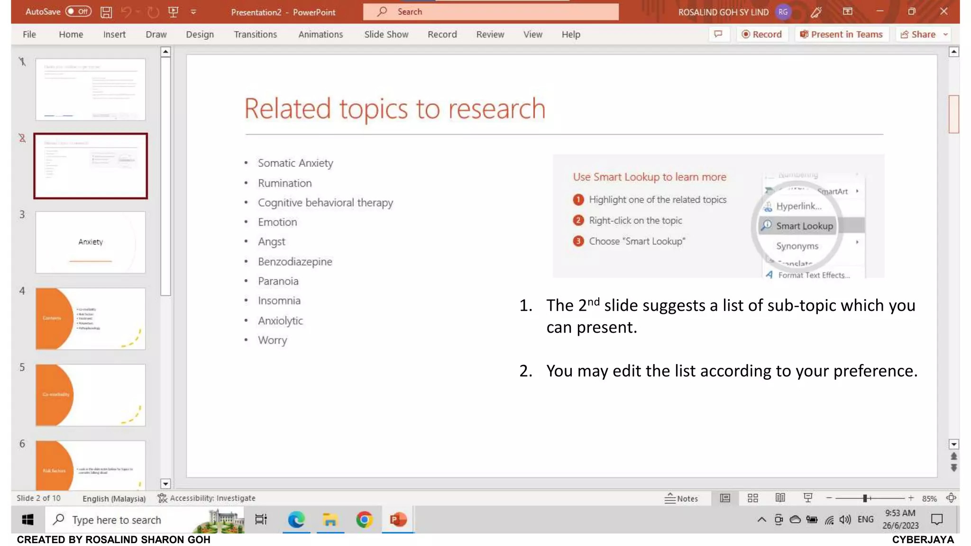Image resolution: width=971 pixels, height=546 pixels.
Task: Click thumbnail pane scroll up arrow
Action: click(x=165, y=52)
